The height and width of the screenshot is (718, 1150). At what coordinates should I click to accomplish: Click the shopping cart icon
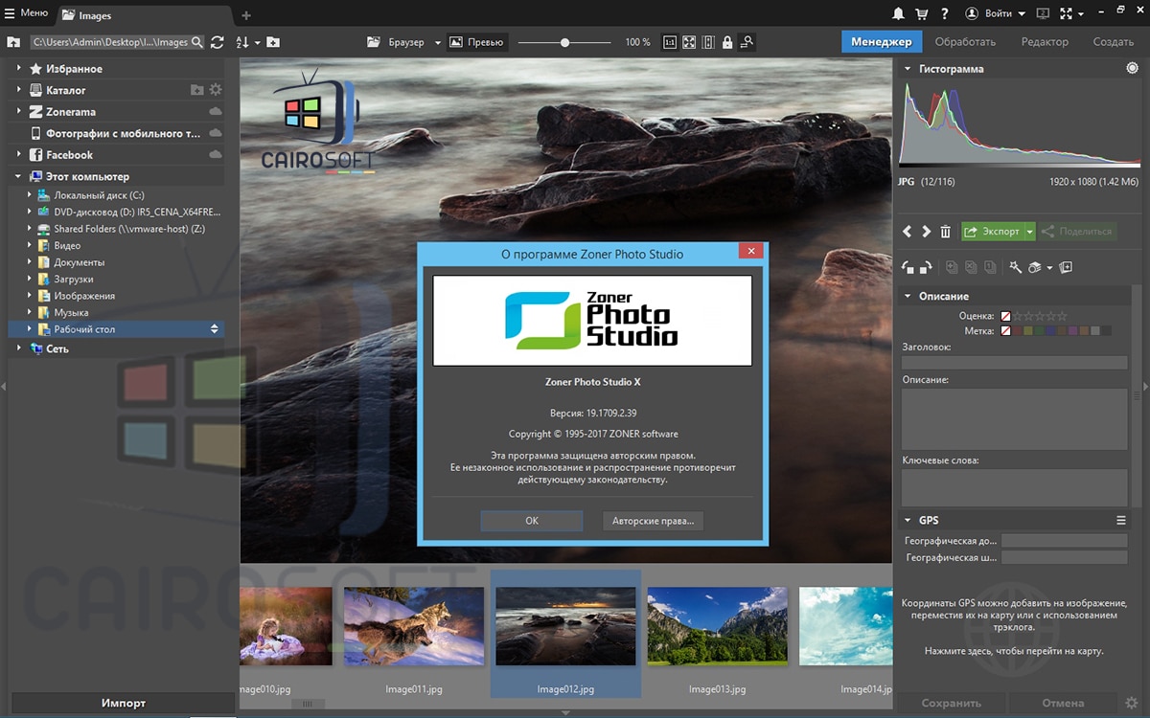[922, 14]
